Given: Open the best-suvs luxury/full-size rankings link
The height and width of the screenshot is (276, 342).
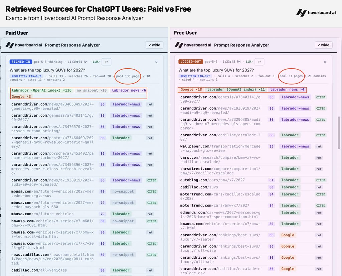Looking at the screenshot, I should [220, 248].
